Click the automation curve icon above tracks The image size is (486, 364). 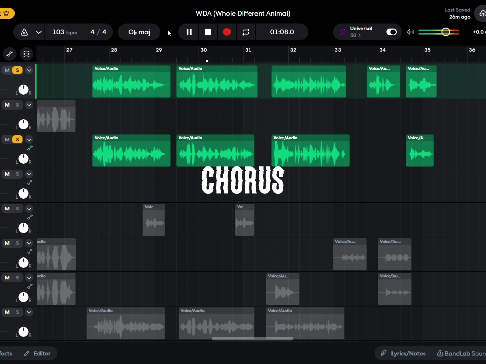click(x=9, y=54)
